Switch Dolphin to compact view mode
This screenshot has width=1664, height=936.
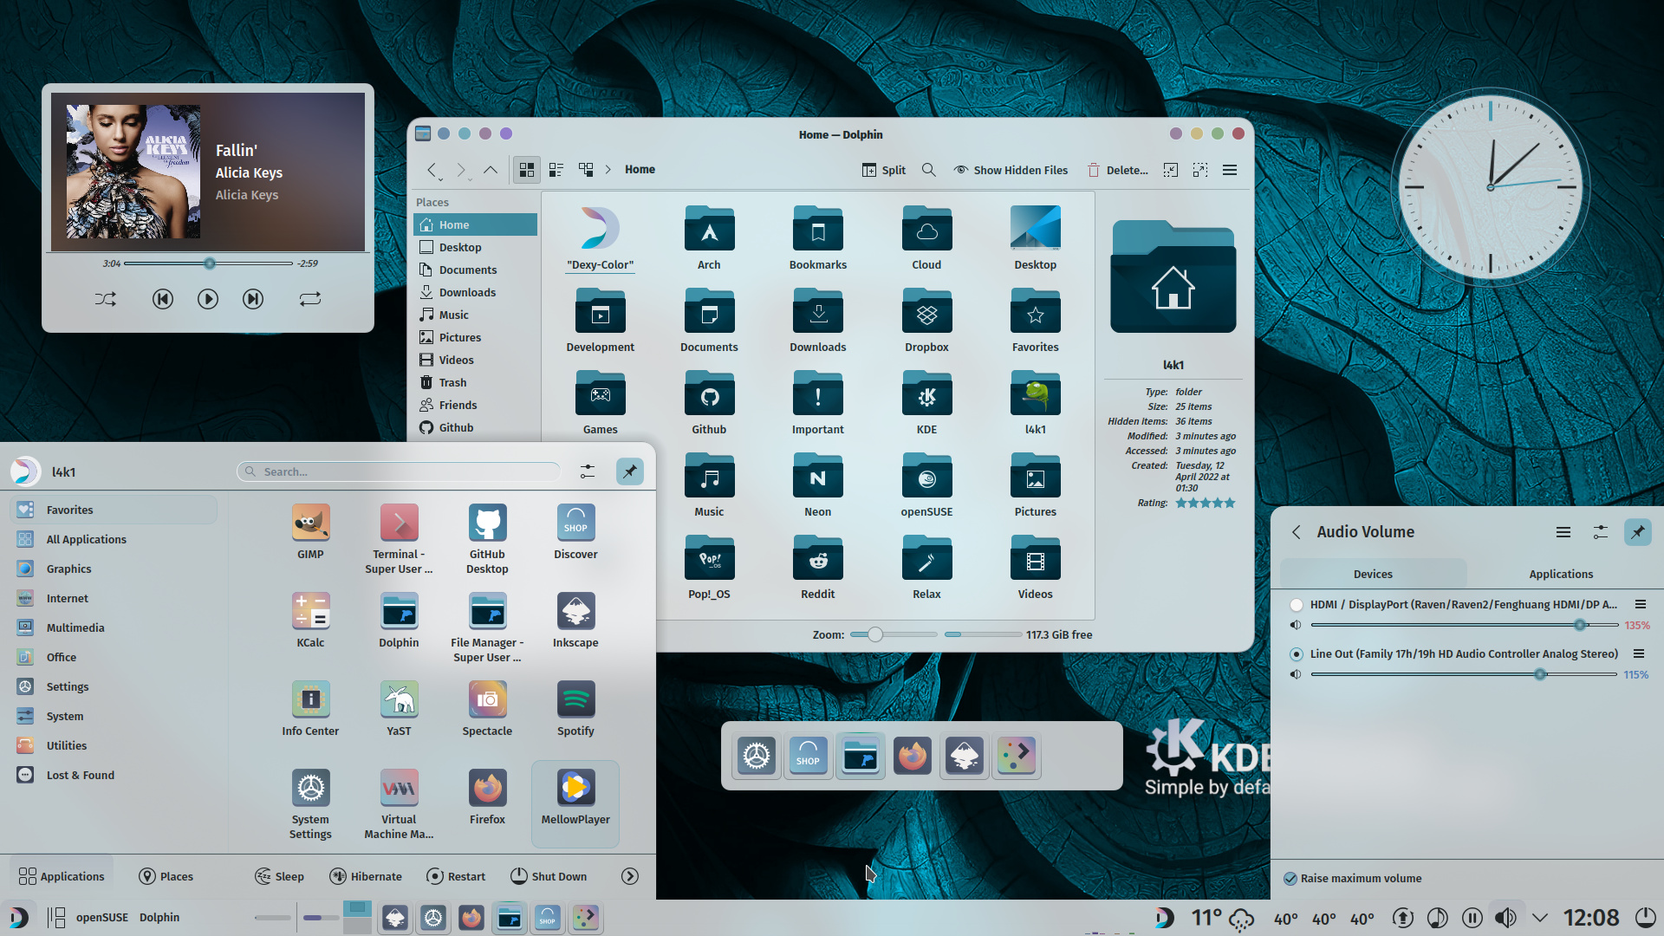point(556,170)
